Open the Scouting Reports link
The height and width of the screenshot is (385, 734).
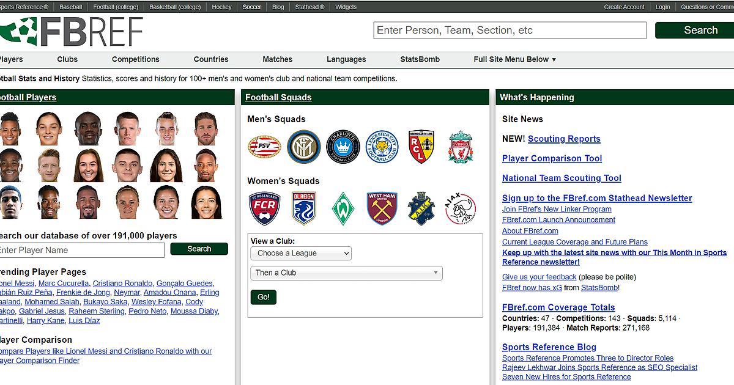564,139
